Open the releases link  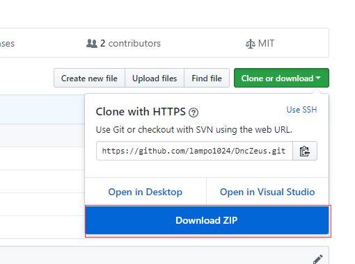pyautogui.click(x=7, y=44)
